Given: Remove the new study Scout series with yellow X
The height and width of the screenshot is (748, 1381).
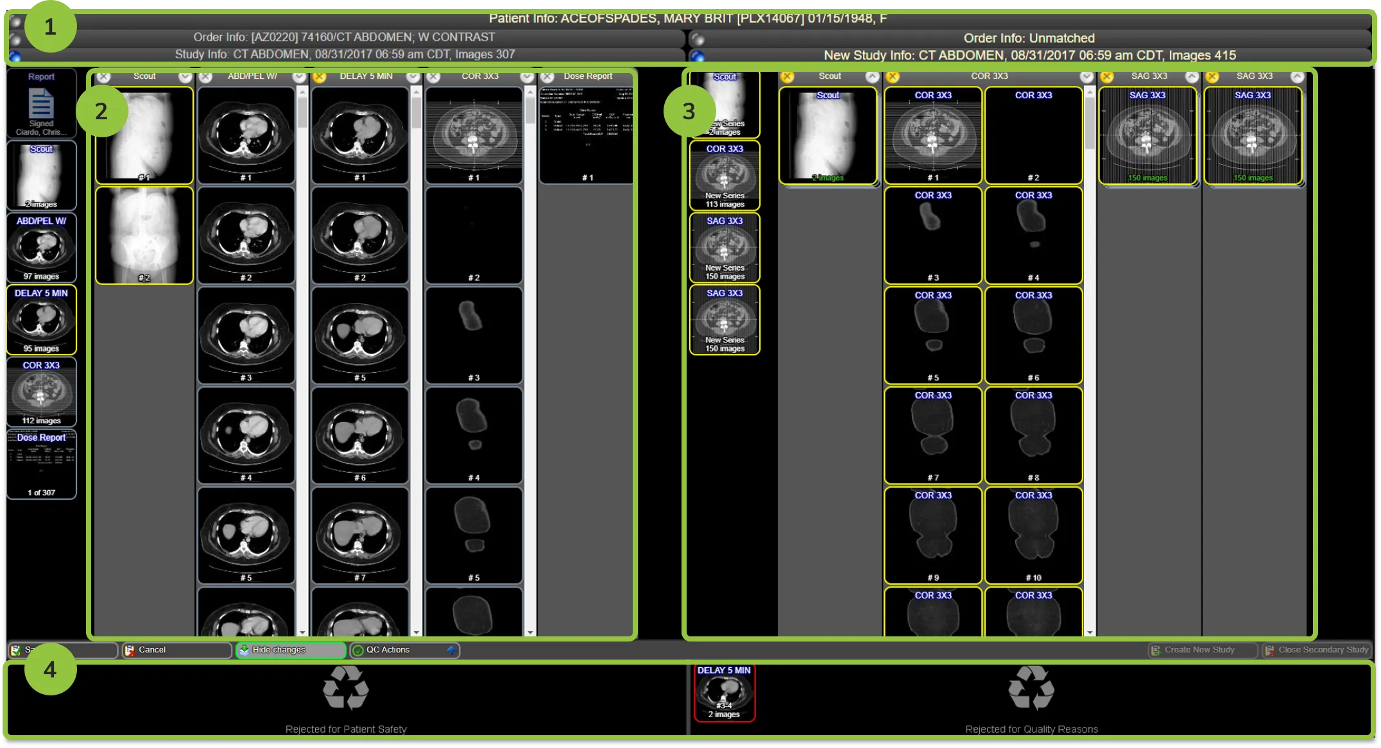Looking at the screenshot, I should [787, 77].
